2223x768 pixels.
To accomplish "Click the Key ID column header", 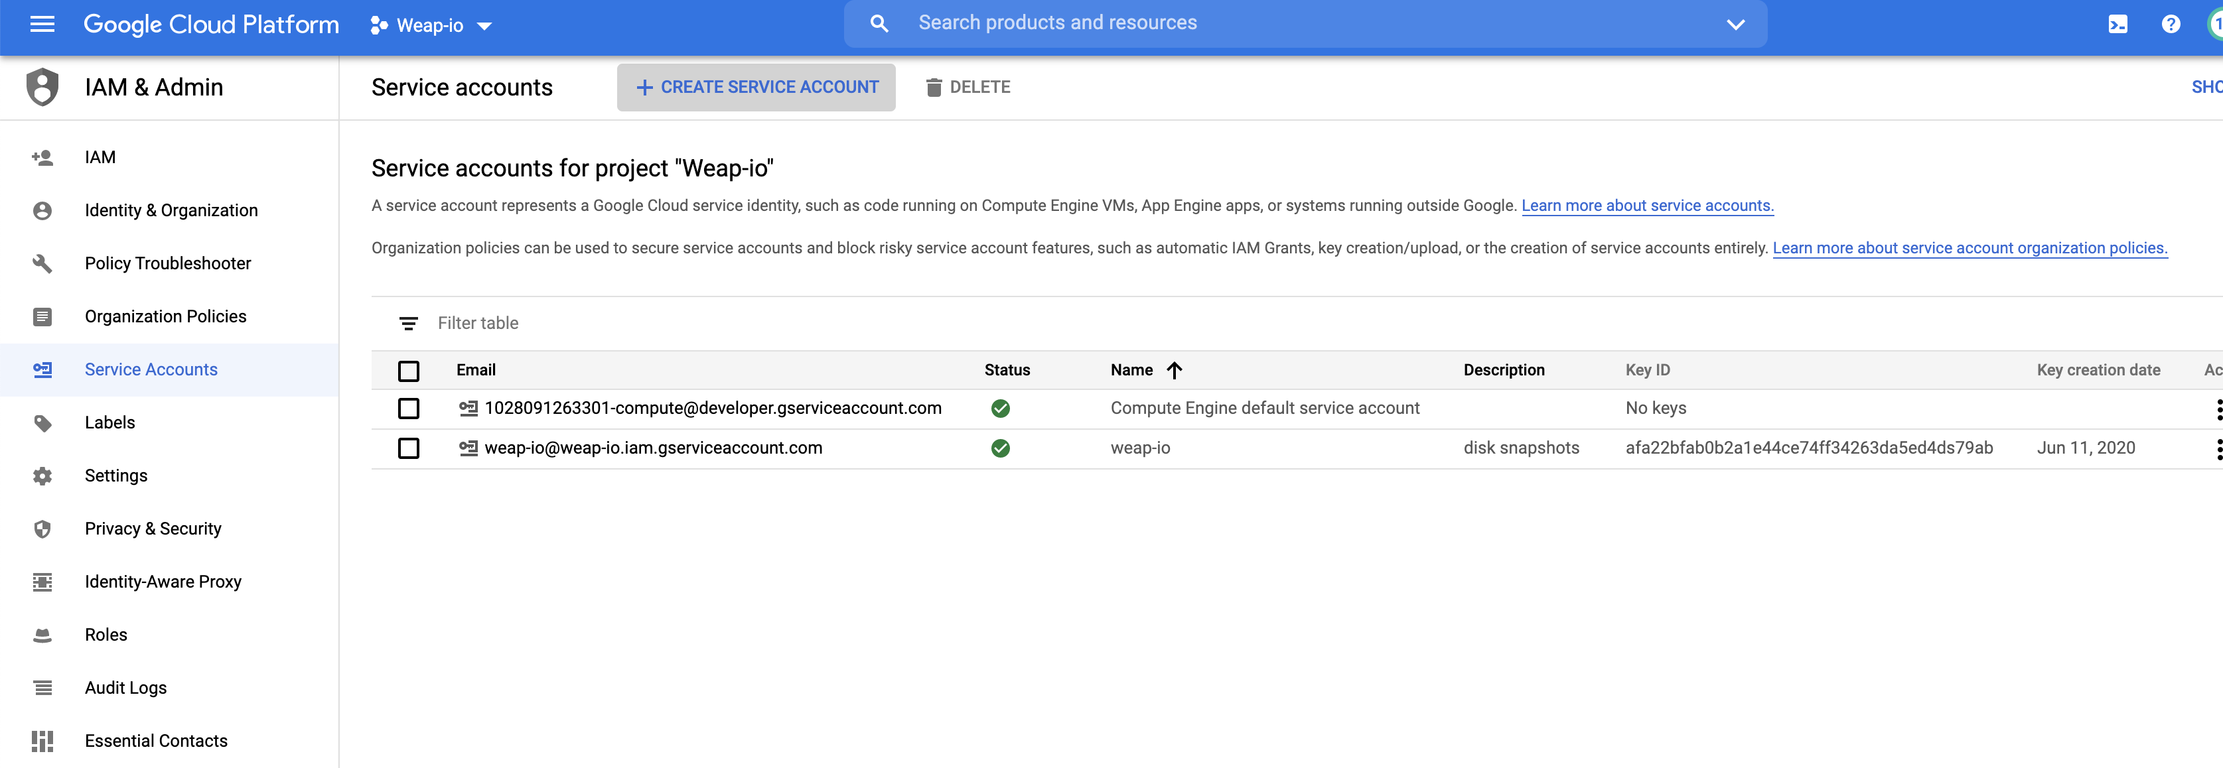I will tap(1648, 370).
